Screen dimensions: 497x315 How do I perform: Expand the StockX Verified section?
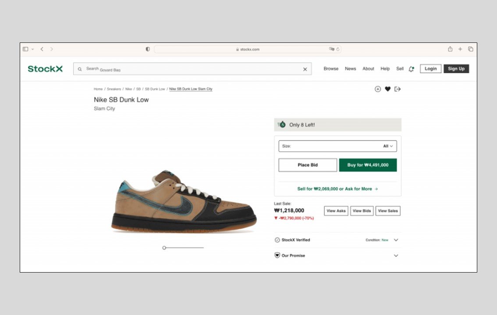396,240
